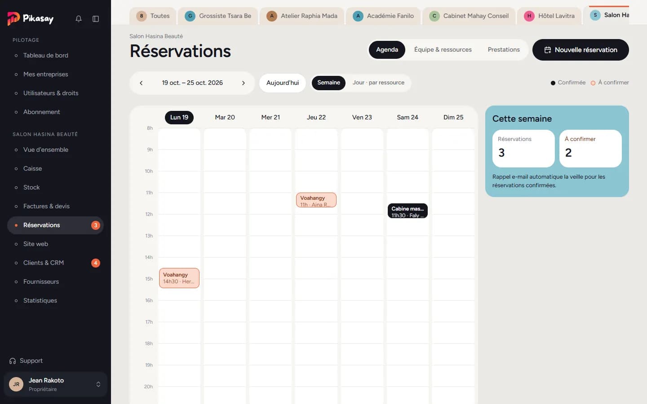This screenshot has width=647, height=404.
Task: Select the Lun 19 day header
Action: [x=179, y=118]
